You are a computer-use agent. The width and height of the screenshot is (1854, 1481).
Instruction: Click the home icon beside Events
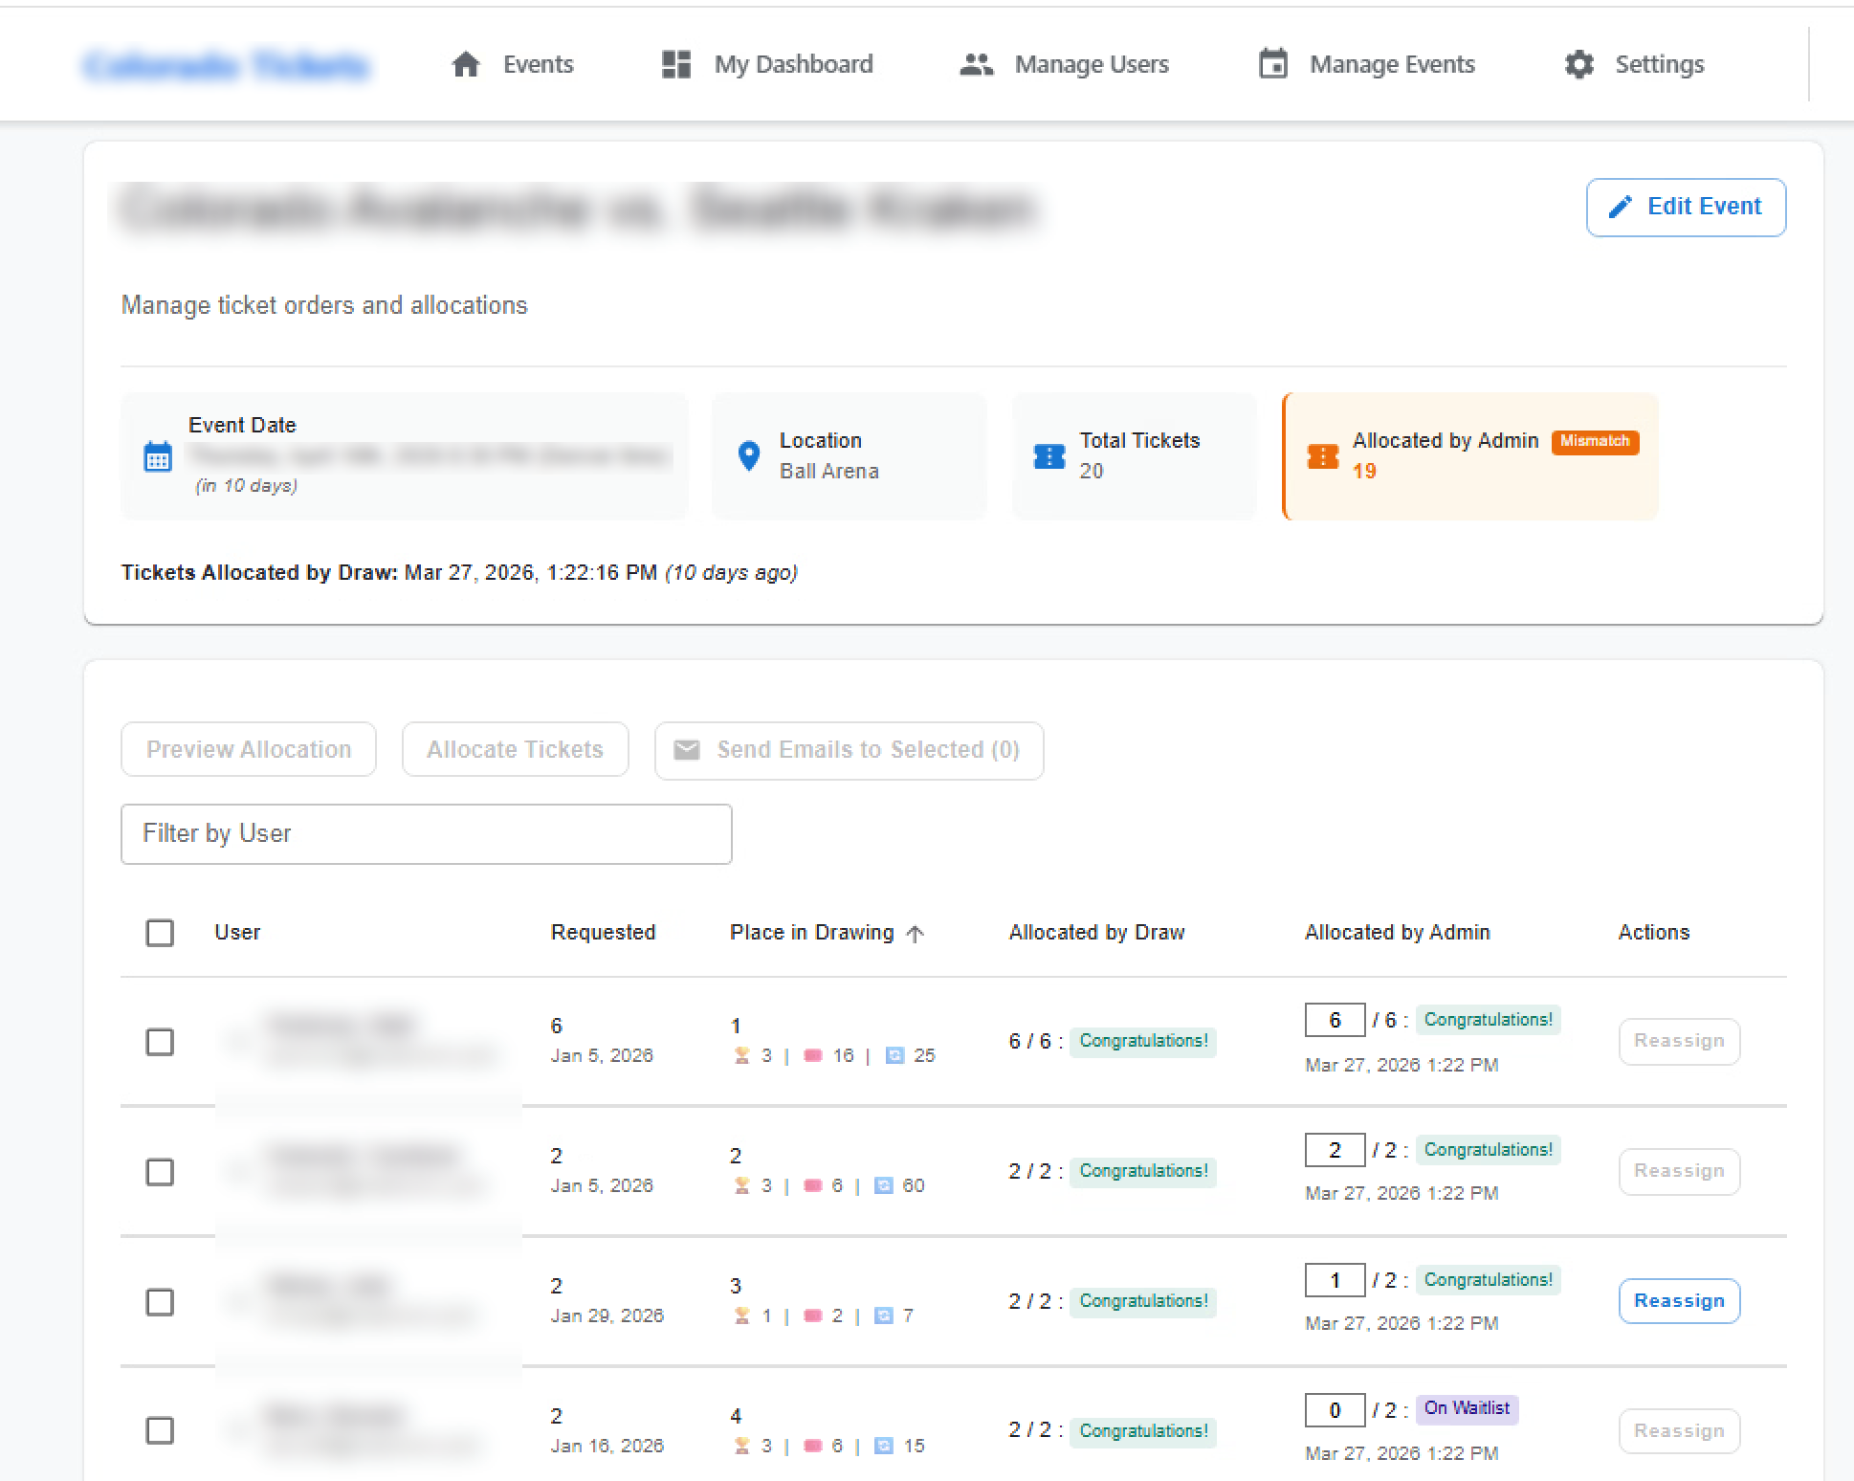(466, 64)
